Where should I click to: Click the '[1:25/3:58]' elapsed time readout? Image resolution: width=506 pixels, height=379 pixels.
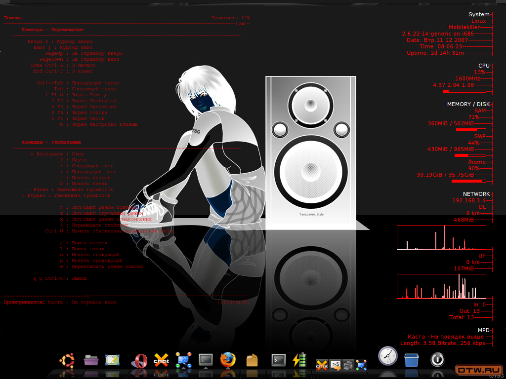(x=233, y=303)
